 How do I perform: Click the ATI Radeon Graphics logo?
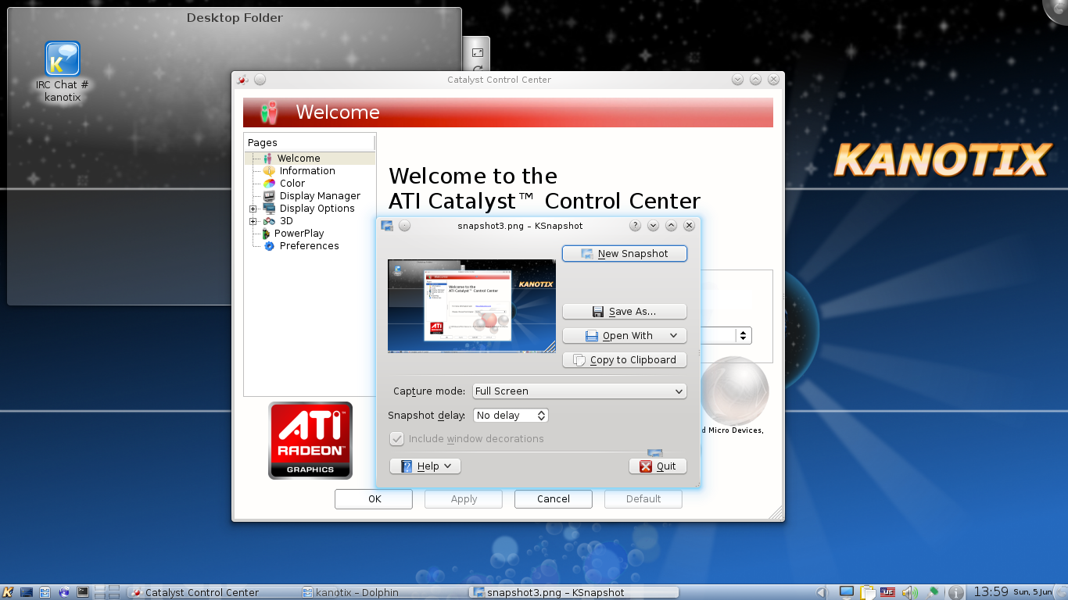[x=310, y=440]
